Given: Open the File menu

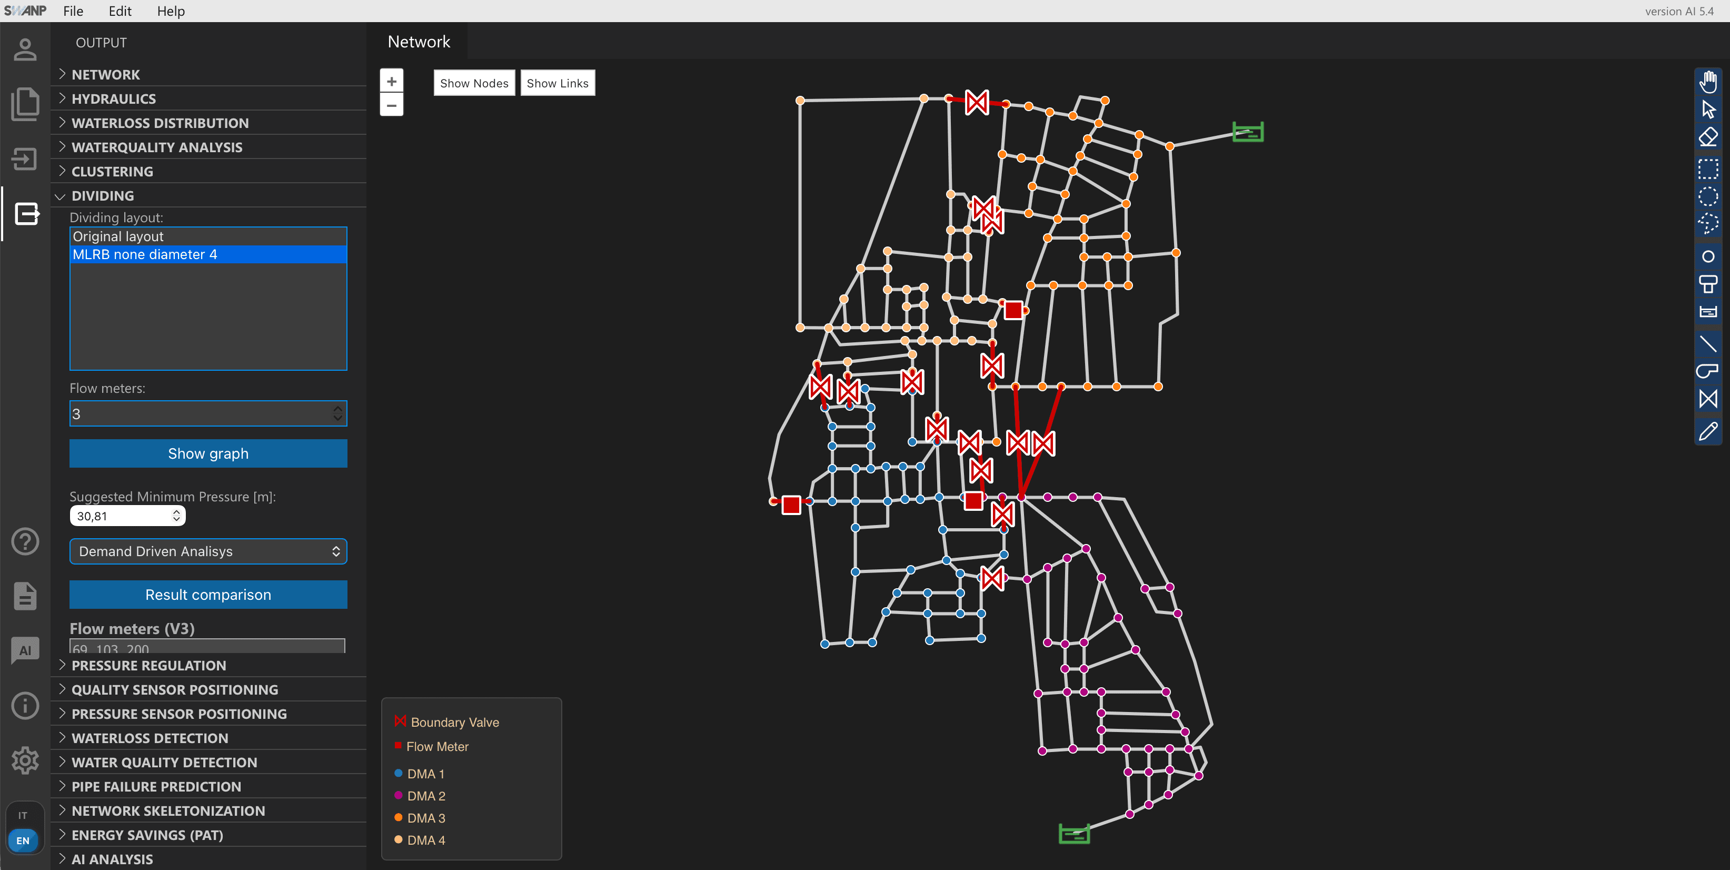Looking at the screenshot, I should coord(73,11).
